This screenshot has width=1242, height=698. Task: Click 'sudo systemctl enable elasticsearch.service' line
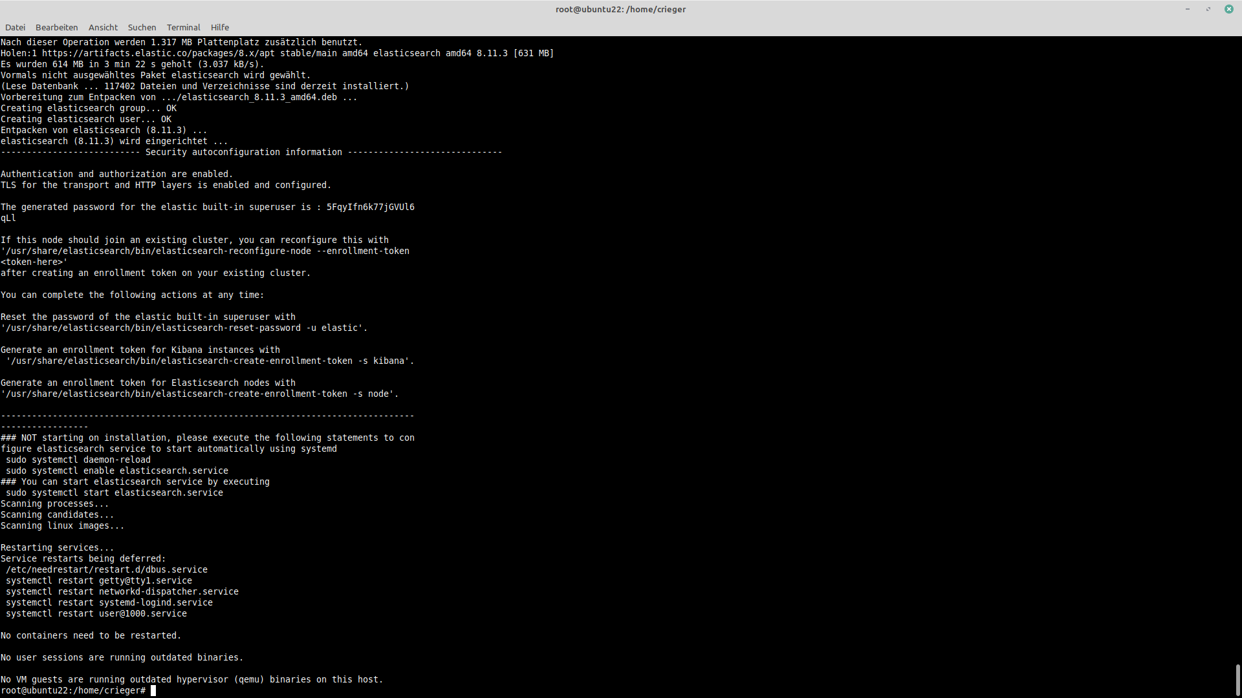click(x=116, y=471)
